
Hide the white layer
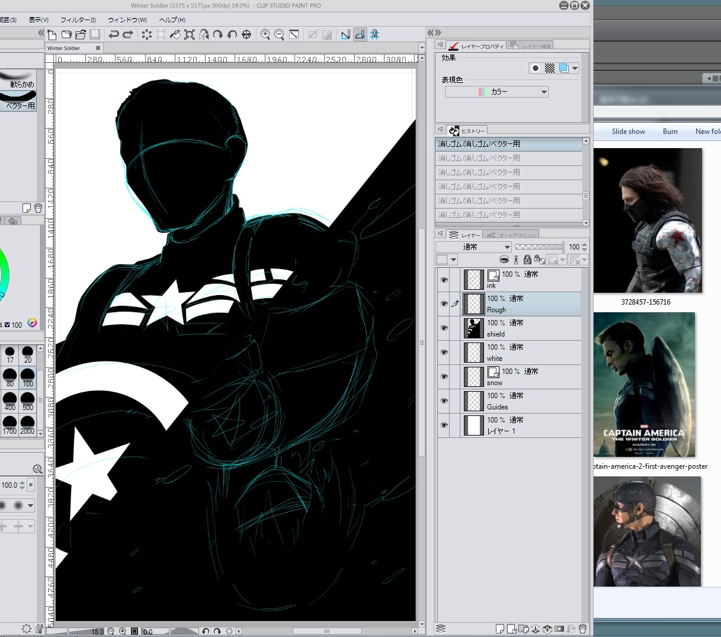click(444, 353)
